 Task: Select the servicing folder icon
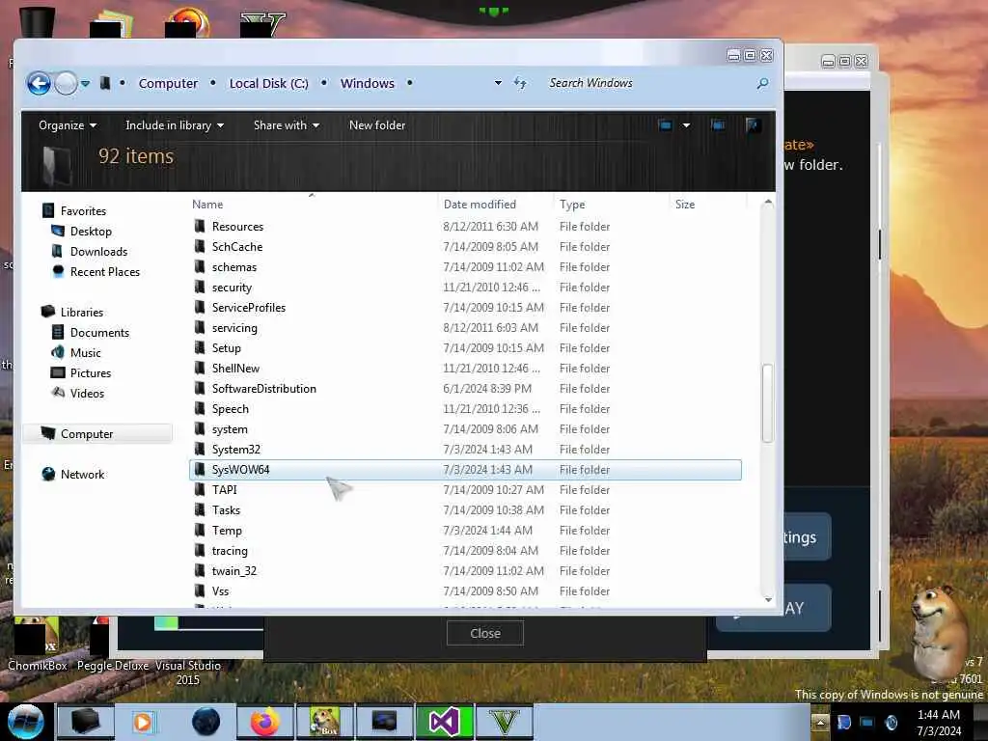[200, 327]
